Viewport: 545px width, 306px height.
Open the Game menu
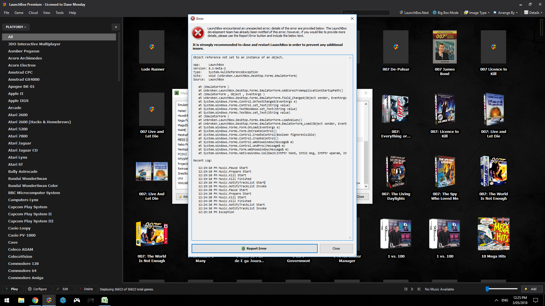(19, 13)
